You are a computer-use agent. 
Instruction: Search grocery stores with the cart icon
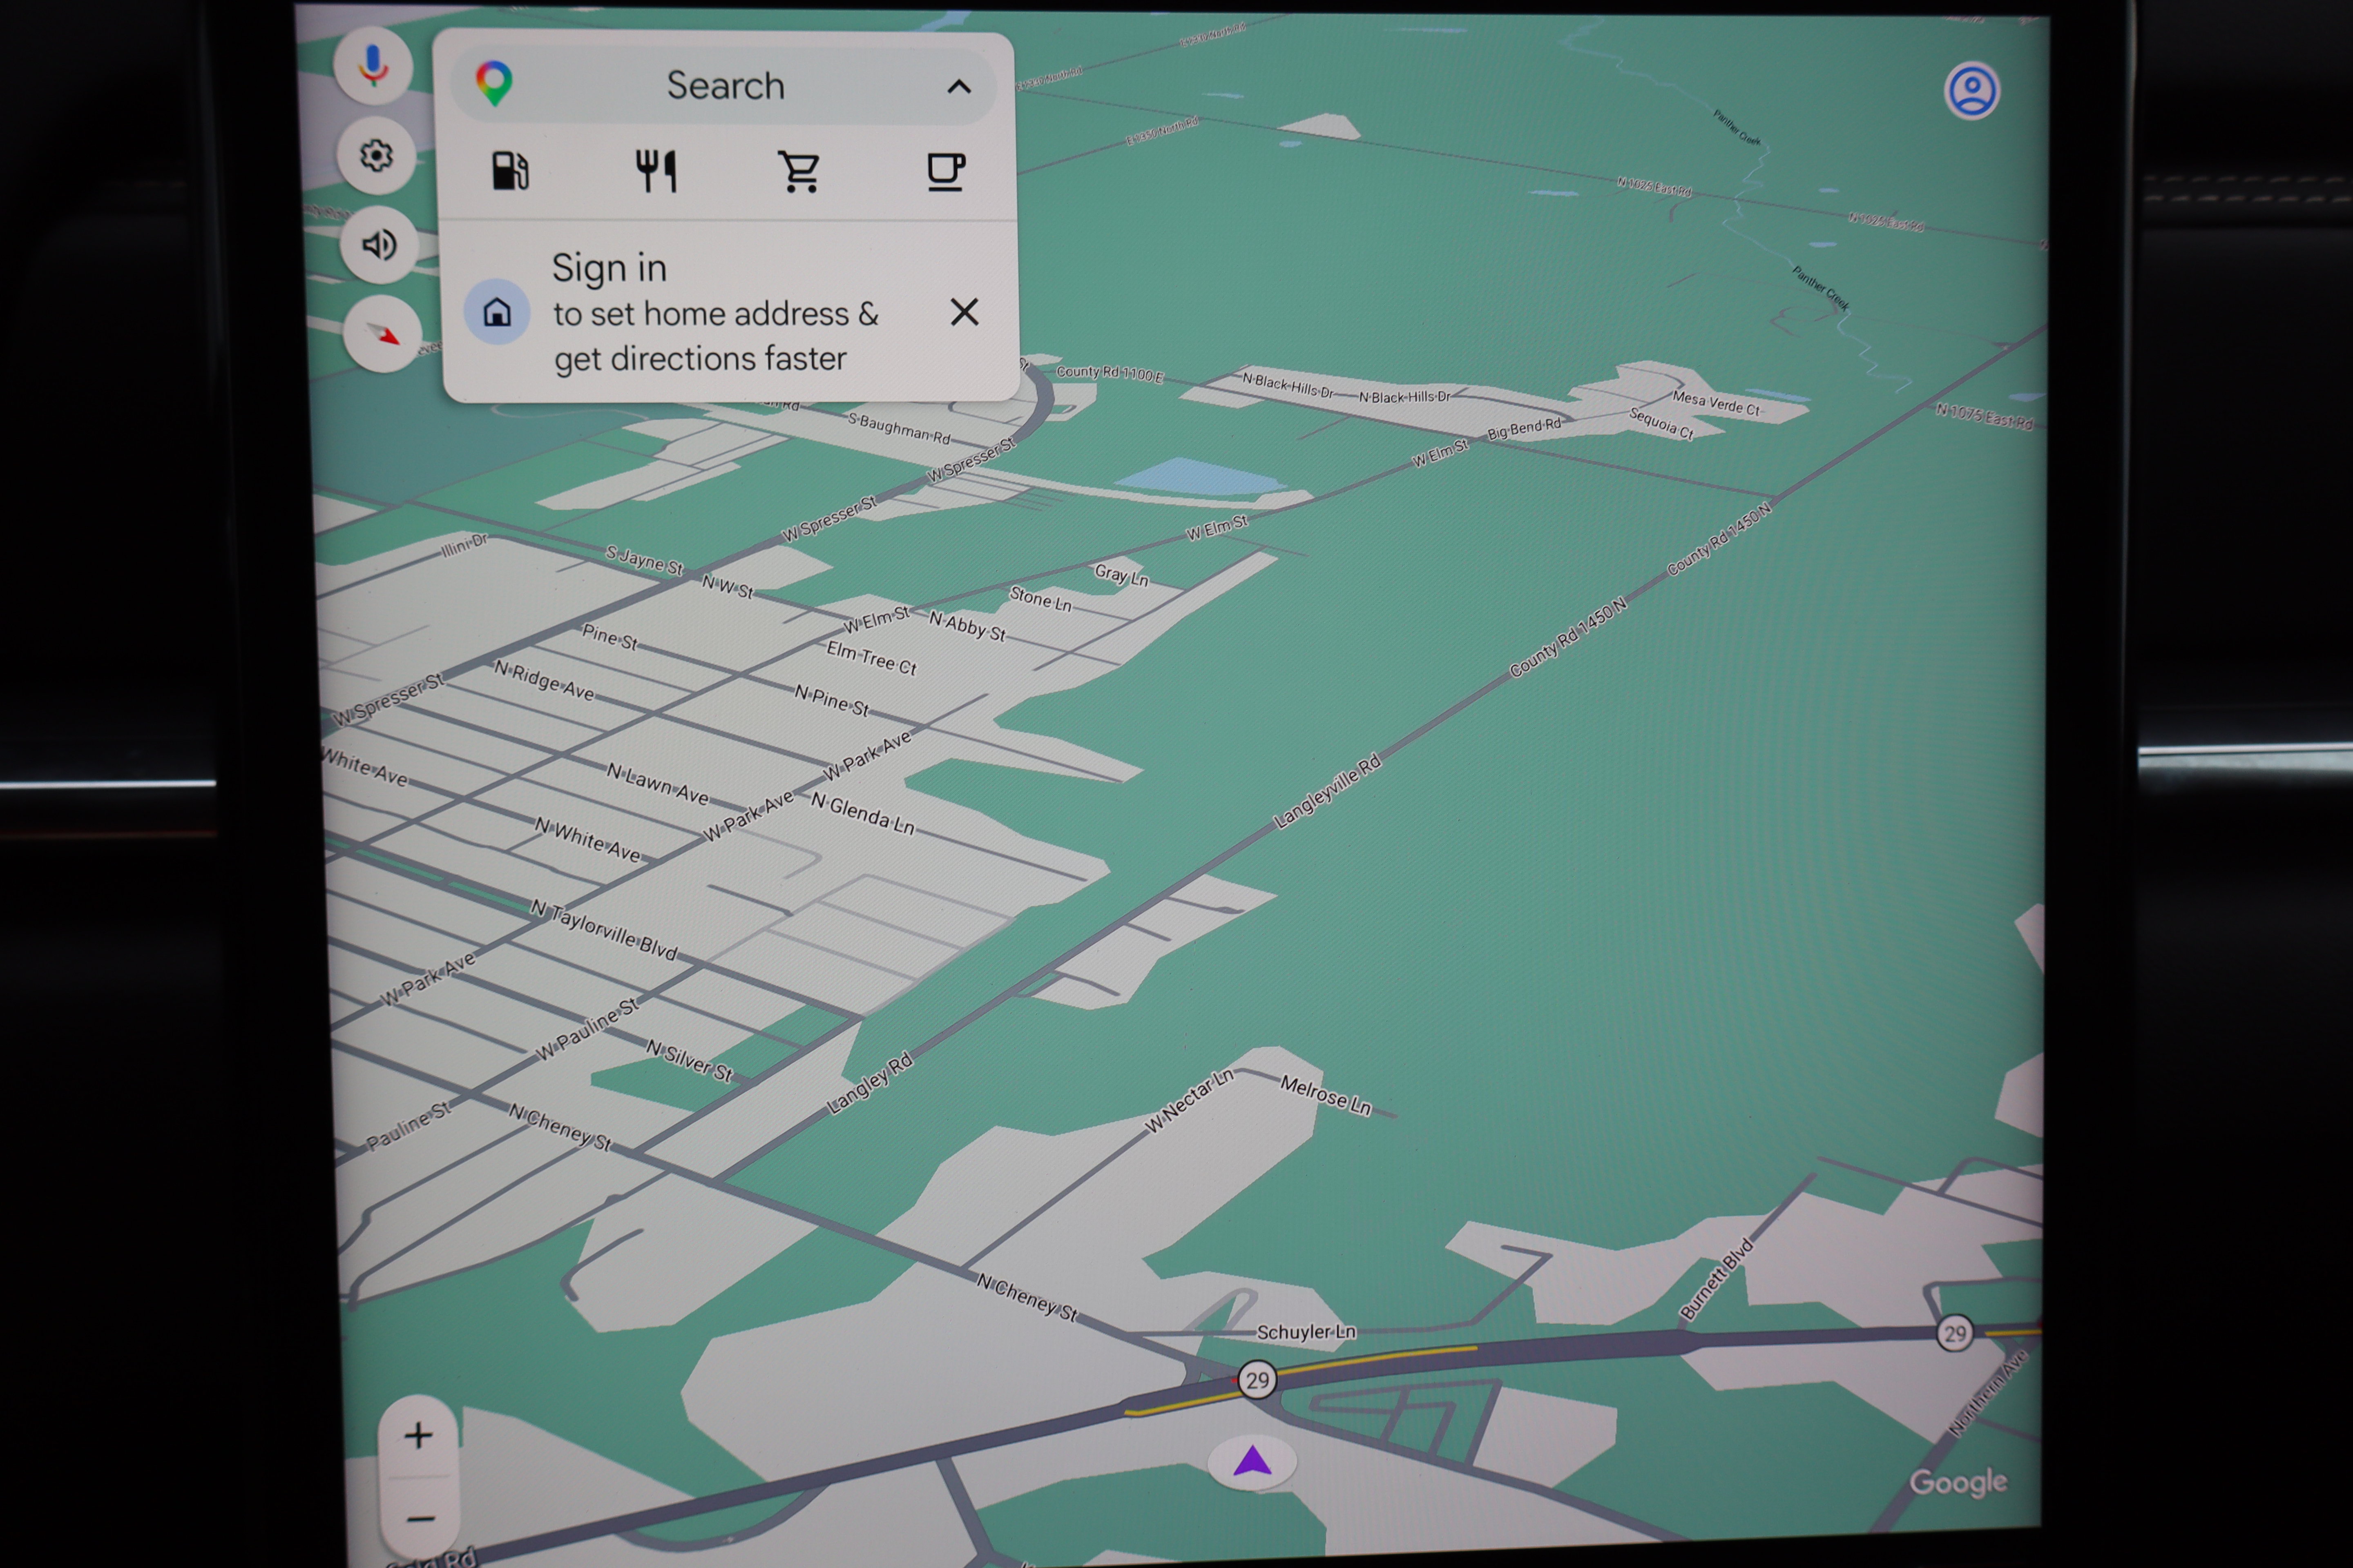tap(800, 171)
